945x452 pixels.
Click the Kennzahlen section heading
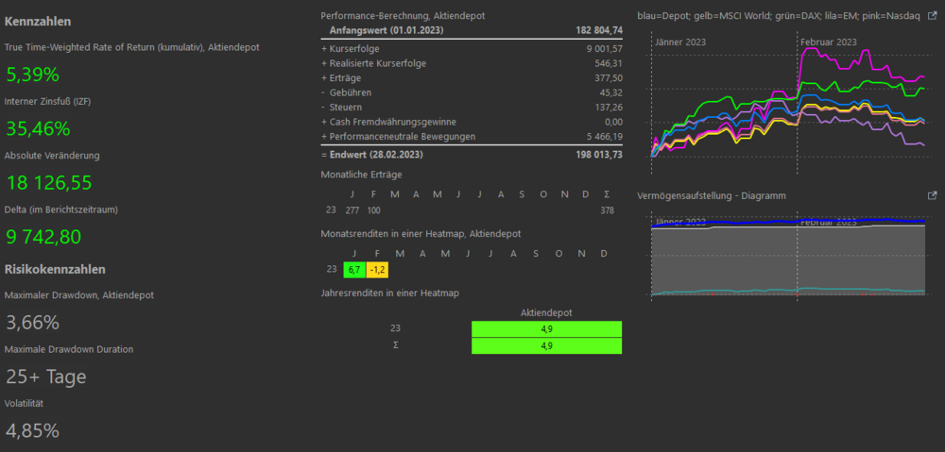38,21
